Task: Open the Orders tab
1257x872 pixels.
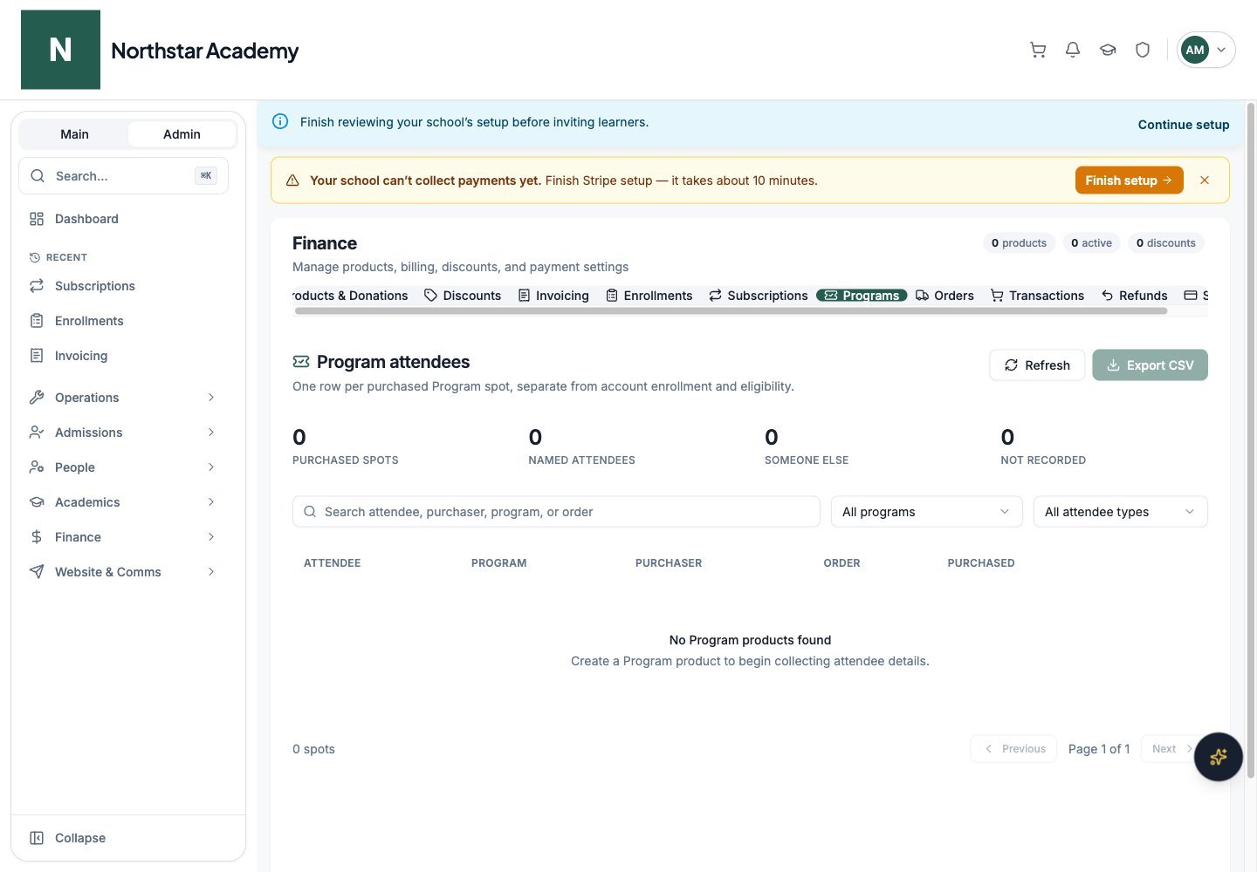Action: (944, 296)
